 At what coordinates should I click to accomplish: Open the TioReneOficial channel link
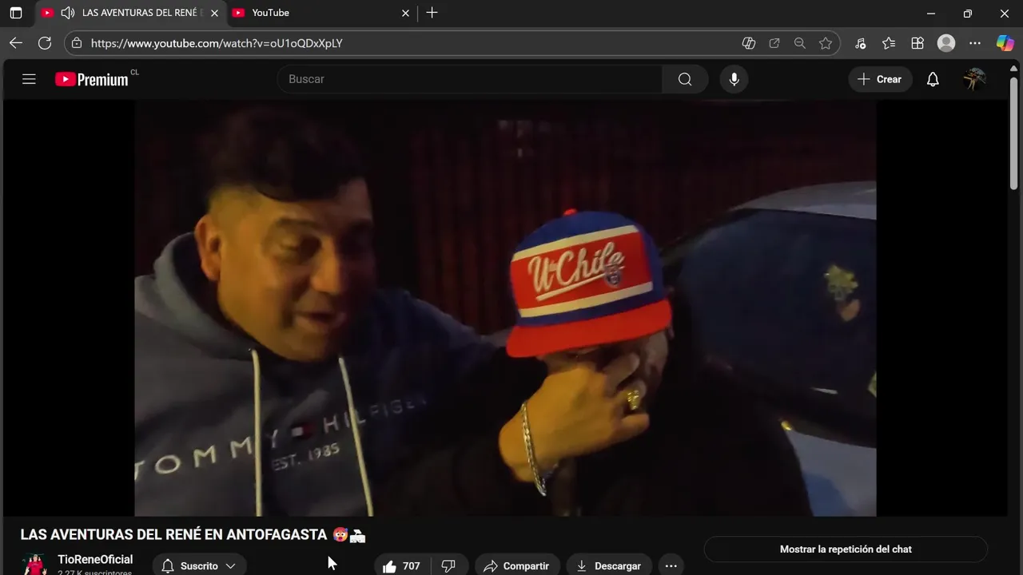[x=95, y=560]
